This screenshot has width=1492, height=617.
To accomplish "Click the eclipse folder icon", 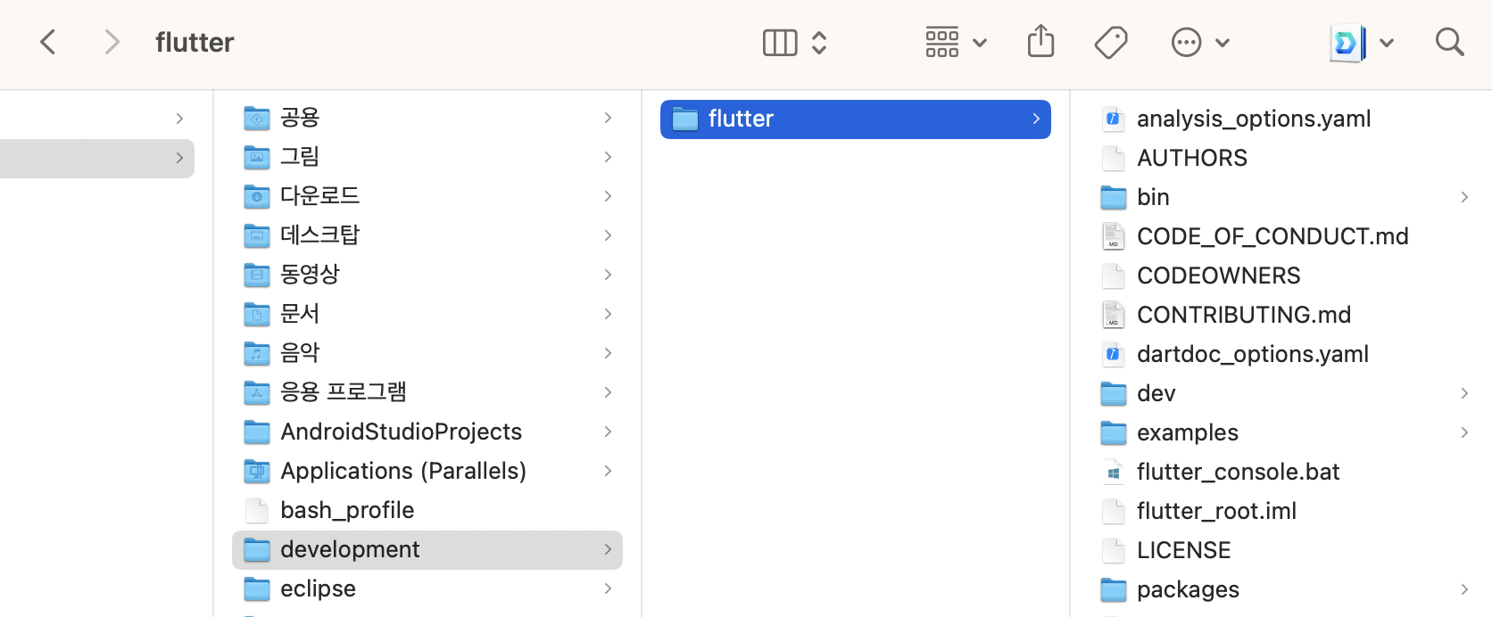I will 257,588.
